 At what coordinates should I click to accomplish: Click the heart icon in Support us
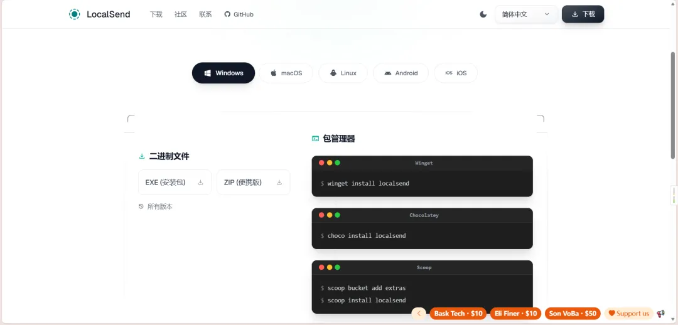click(611, 313)
